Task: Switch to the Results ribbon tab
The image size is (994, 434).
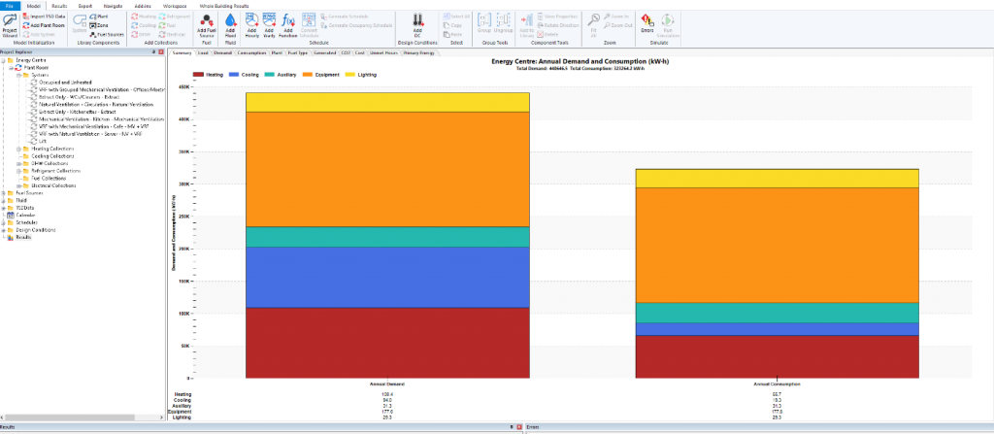Action: pos(59,6)
